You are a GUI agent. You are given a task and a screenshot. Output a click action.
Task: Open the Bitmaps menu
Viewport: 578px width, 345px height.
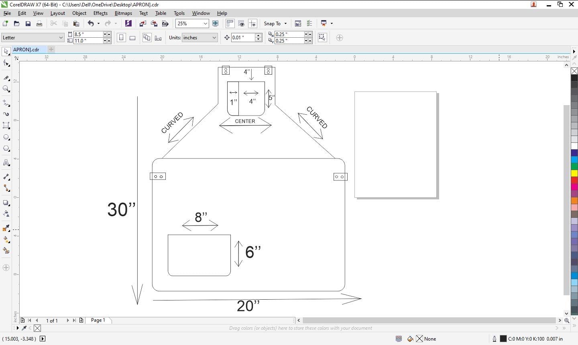[x=123, y=13]
